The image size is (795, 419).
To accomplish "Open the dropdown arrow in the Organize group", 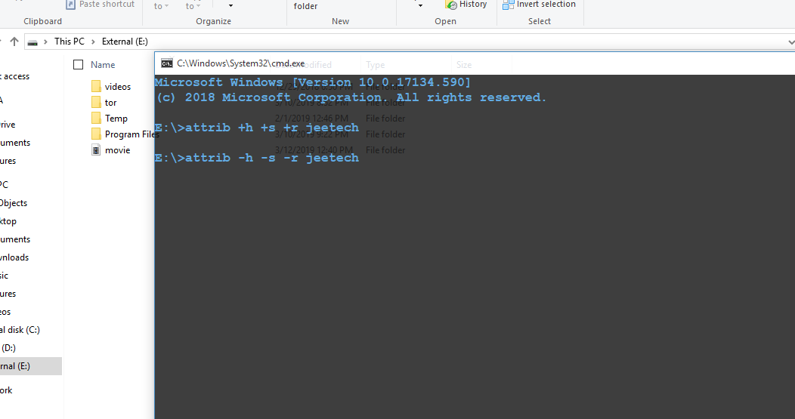I will pos(230,6).
